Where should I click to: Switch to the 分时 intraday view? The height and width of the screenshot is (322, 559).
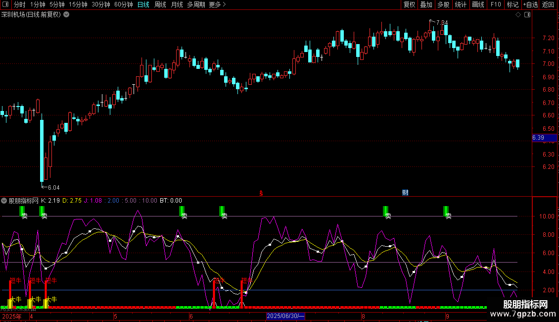pos(19,5)
